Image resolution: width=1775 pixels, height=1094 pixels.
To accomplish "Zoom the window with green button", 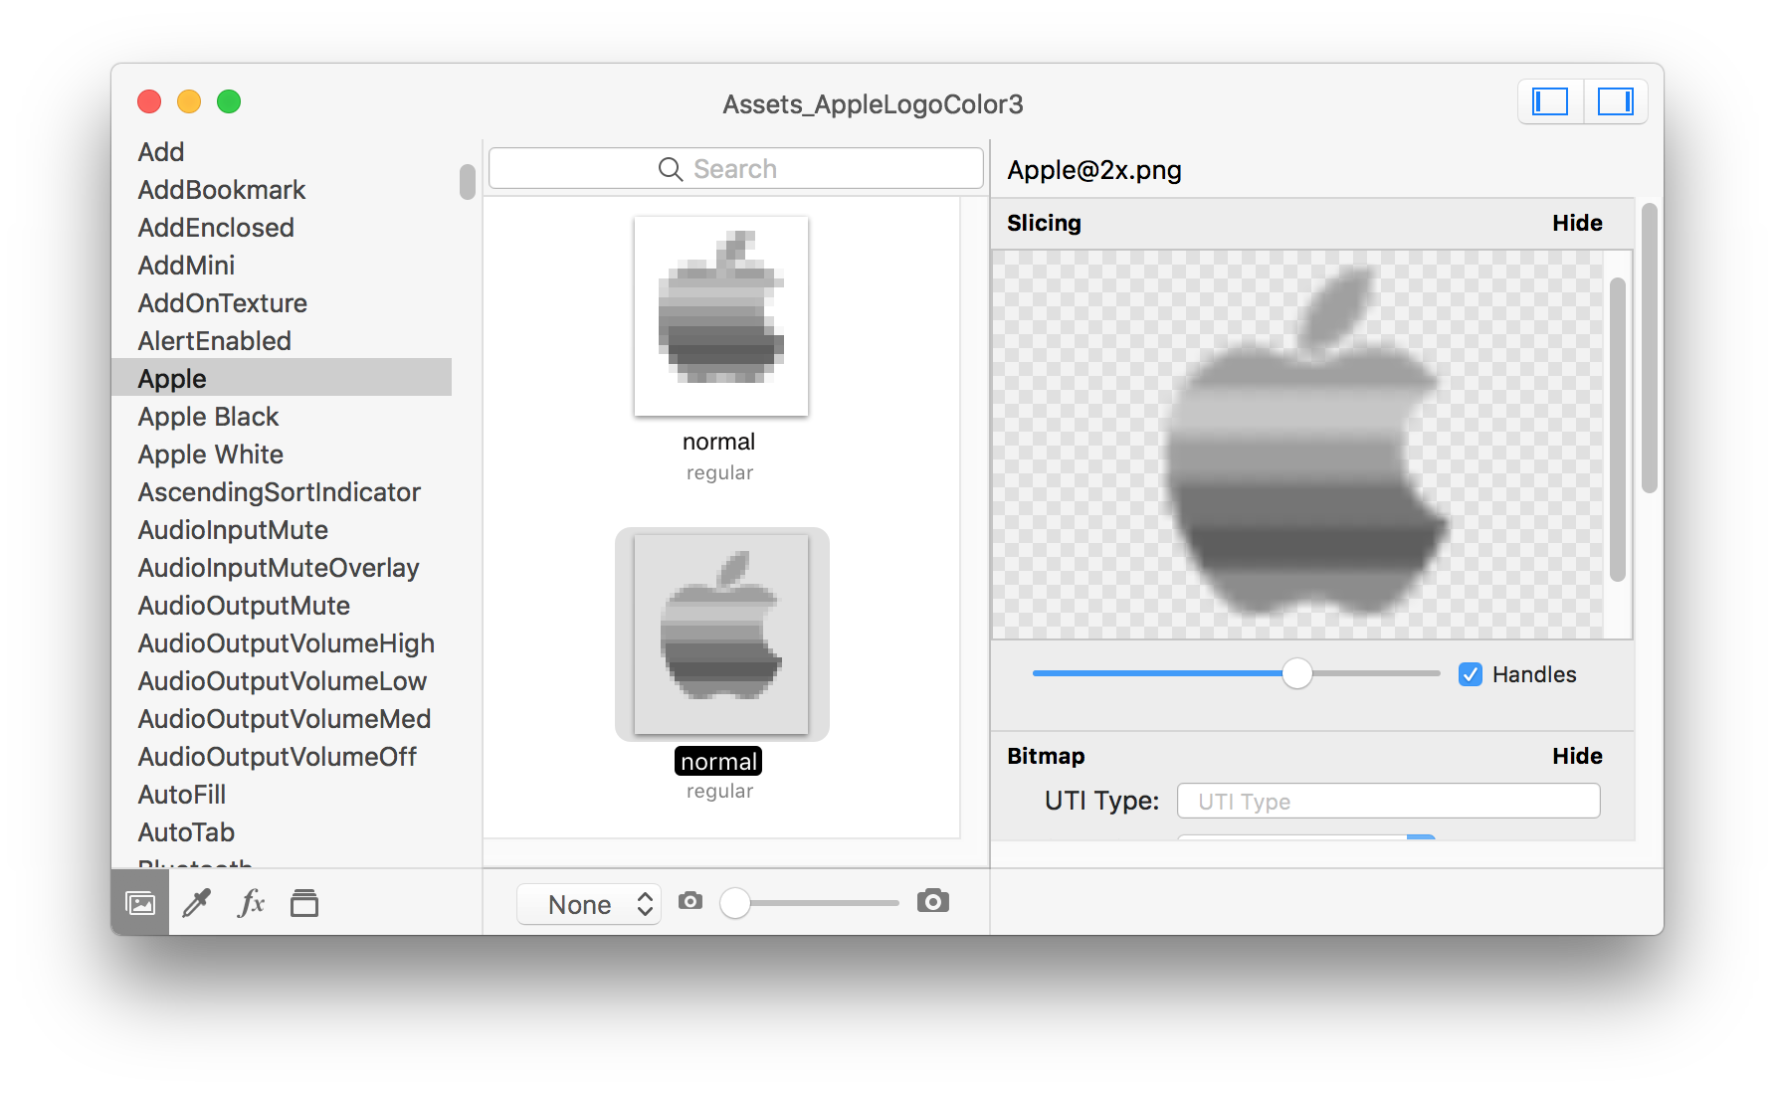I will [229, 101].
